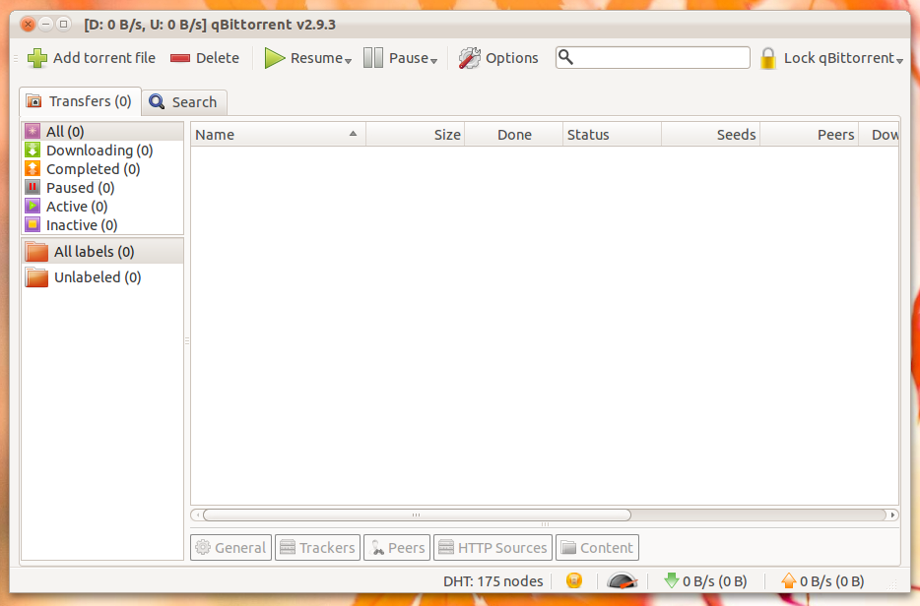Open Options via the wrench icon

[x=469, y=58]
